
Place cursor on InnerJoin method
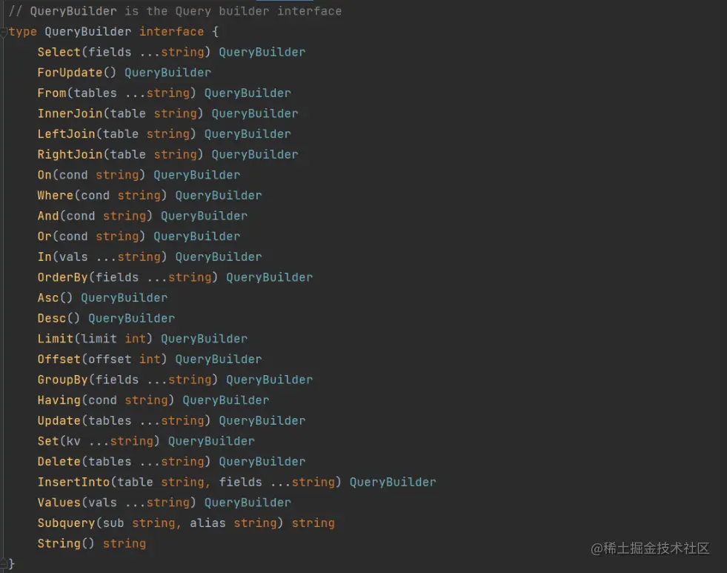pos(70,113)
